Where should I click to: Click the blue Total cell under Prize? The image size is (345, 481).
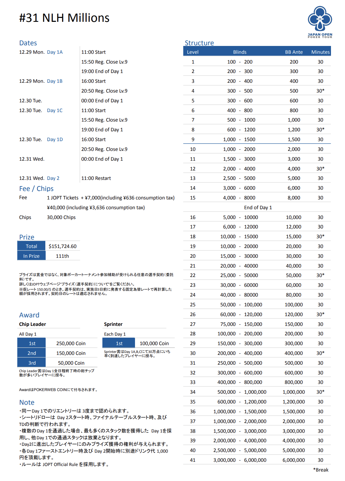[x=31, y=246]
